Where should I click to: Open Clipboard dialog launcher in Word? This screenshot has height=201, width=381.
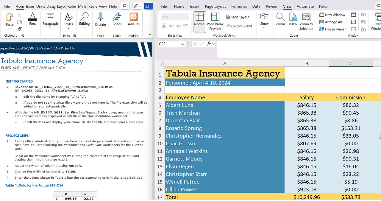(x=23, y=36)
